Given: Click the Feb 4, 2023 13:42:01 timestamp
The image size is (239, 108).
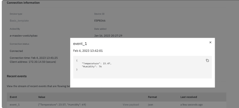Looking at the screenshot, I should pos(88,51).
